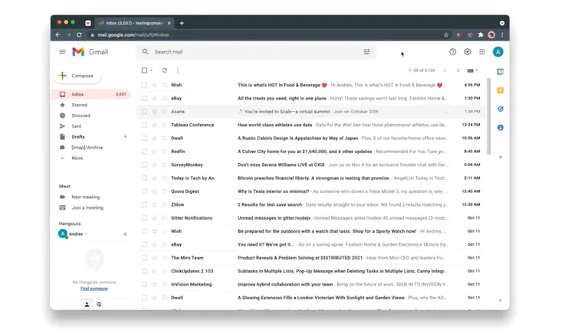Go back in browser history
561x336 pixels.
[x=58, y=34]
